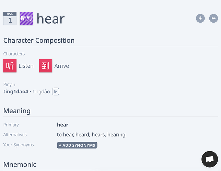This screenshot has width=221, height=171.
Task: Click the alternatives 'to hear, heard' text
Action: (73, 135)
